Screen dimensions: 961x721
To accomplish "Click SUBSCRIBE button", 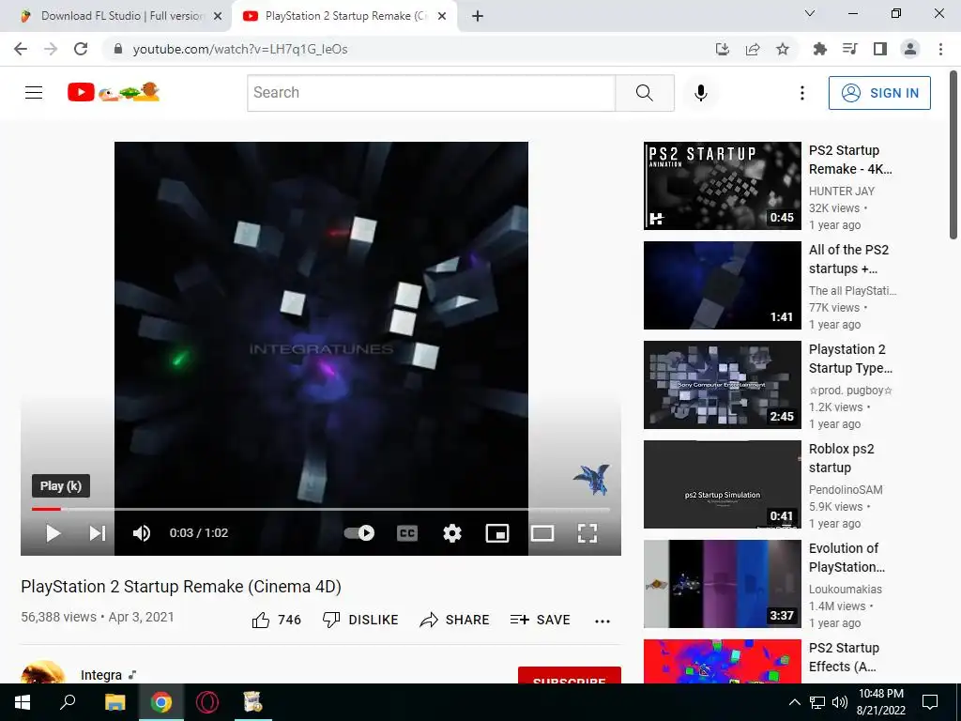I will click(570, 675).
